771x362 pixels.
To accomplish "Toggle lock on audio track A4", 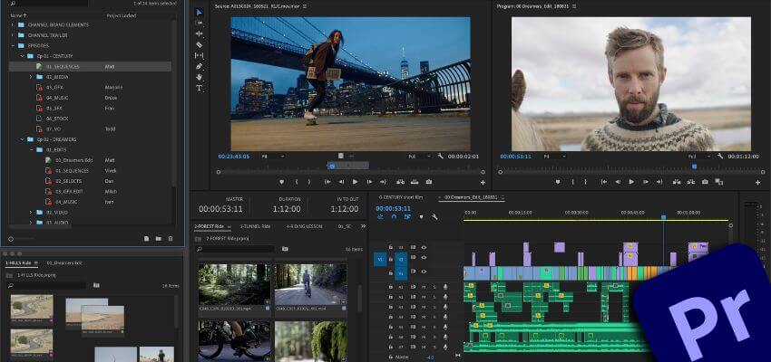I will point(390,317).
